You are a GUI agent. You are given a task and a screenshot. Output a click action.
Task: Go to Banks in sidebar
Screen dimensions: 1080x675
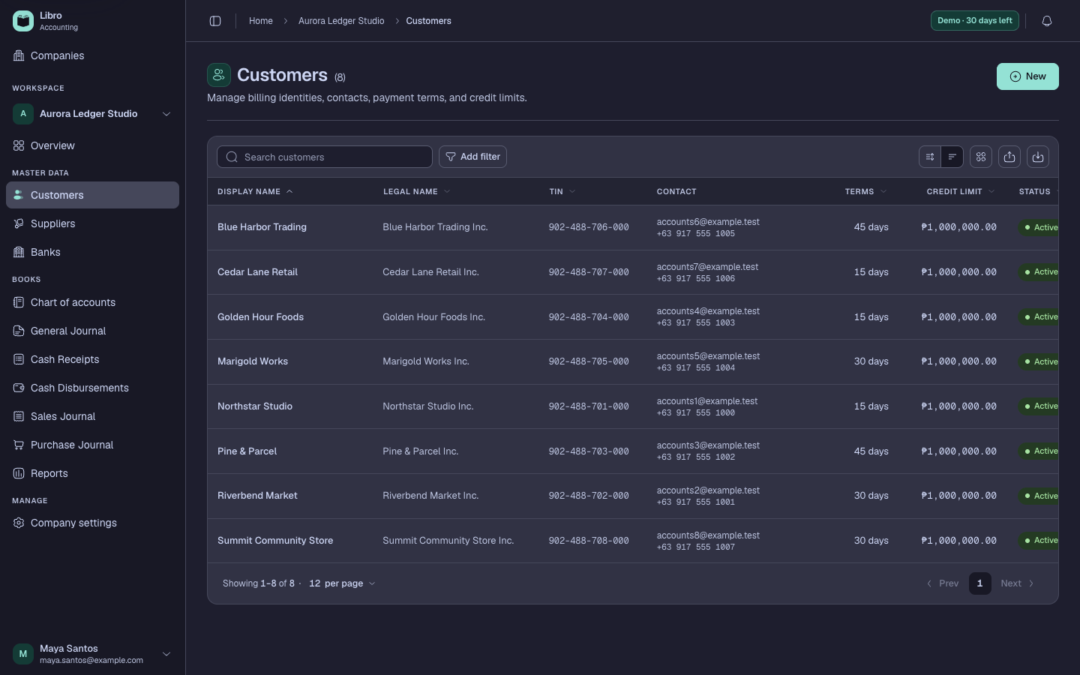pyautogui.click(x=93, y=252)
